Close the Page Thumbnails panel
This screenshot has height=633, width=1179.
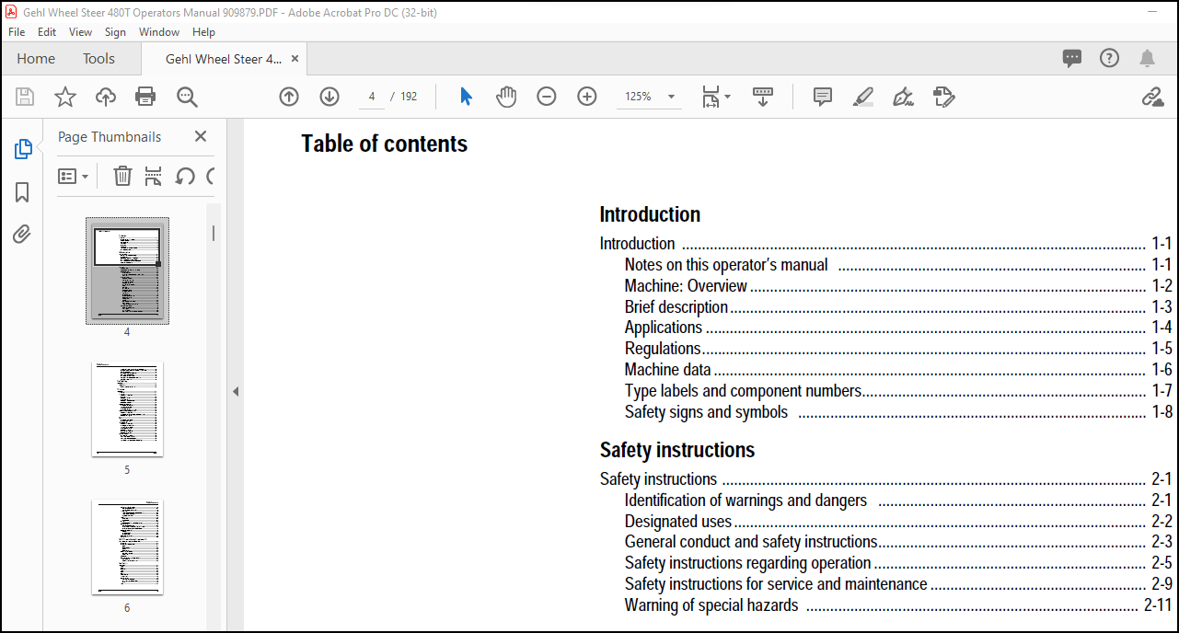(x=201, y=136)
